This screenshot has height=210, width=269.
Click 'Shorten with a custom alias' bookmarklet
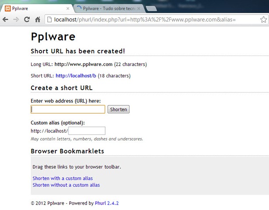click(63, 178)
